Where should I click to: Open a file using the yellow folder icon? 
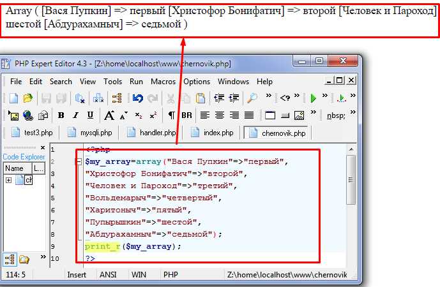tap(28, 98)
